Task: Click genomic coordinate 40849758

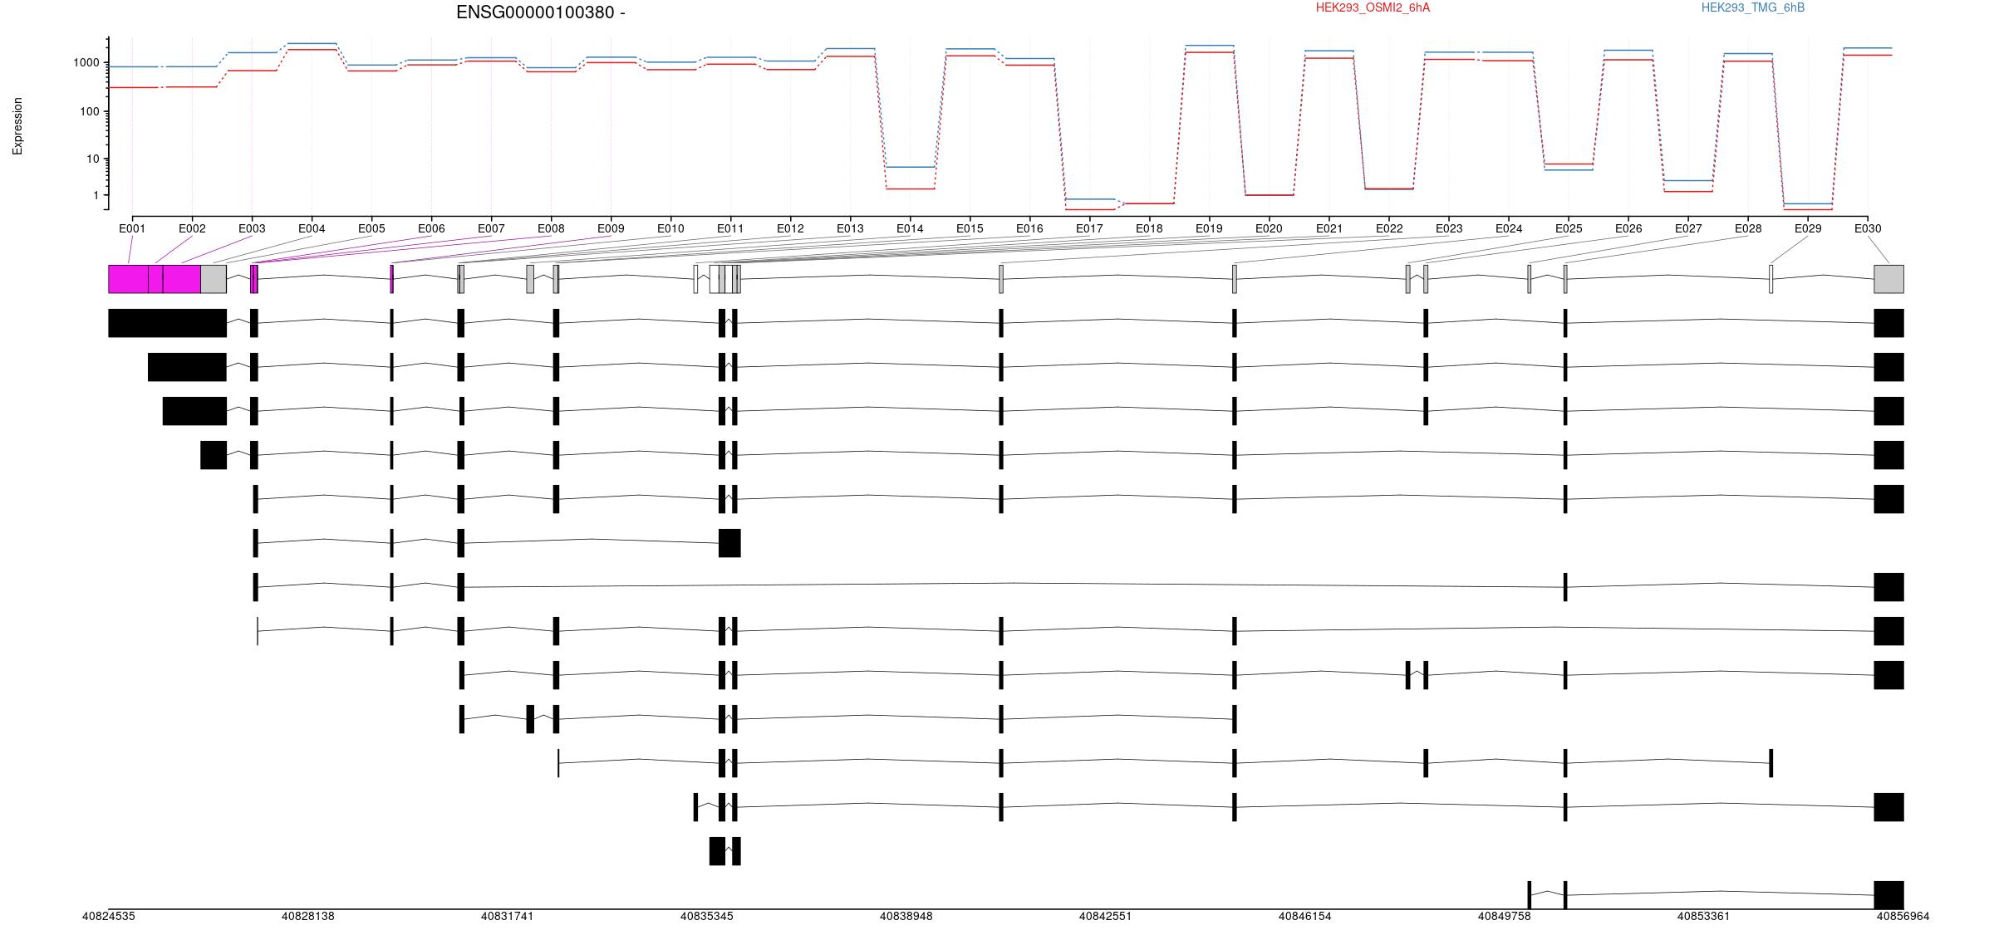Action: click(x=1505, y=917)
